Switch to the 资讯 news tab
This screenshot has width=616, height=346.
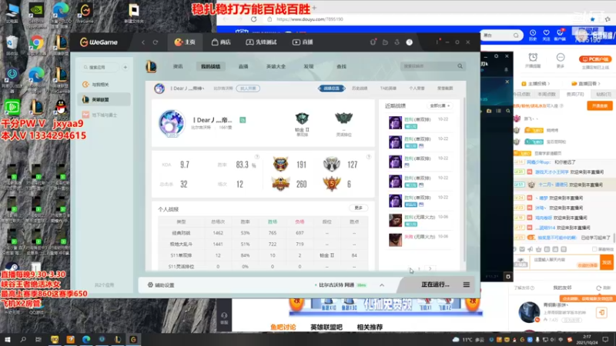[178, 66]
